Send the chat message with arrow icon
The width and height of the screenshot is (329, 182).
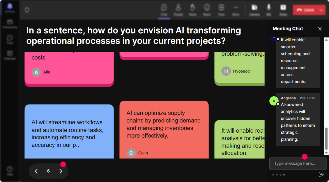[x=321, y=175]
